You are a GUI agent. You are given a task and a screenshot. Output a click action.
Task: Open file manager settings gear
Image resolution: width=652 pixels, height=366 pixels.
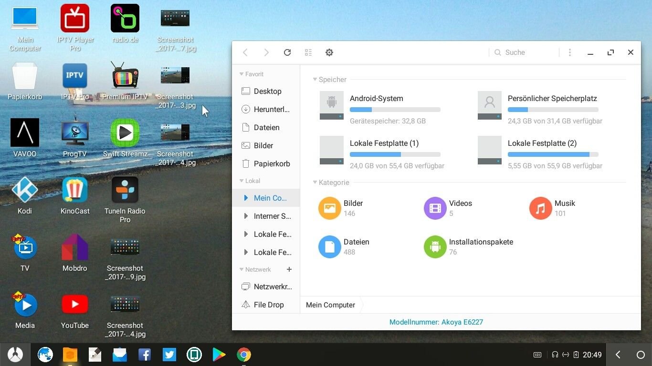tap(329, 52)
